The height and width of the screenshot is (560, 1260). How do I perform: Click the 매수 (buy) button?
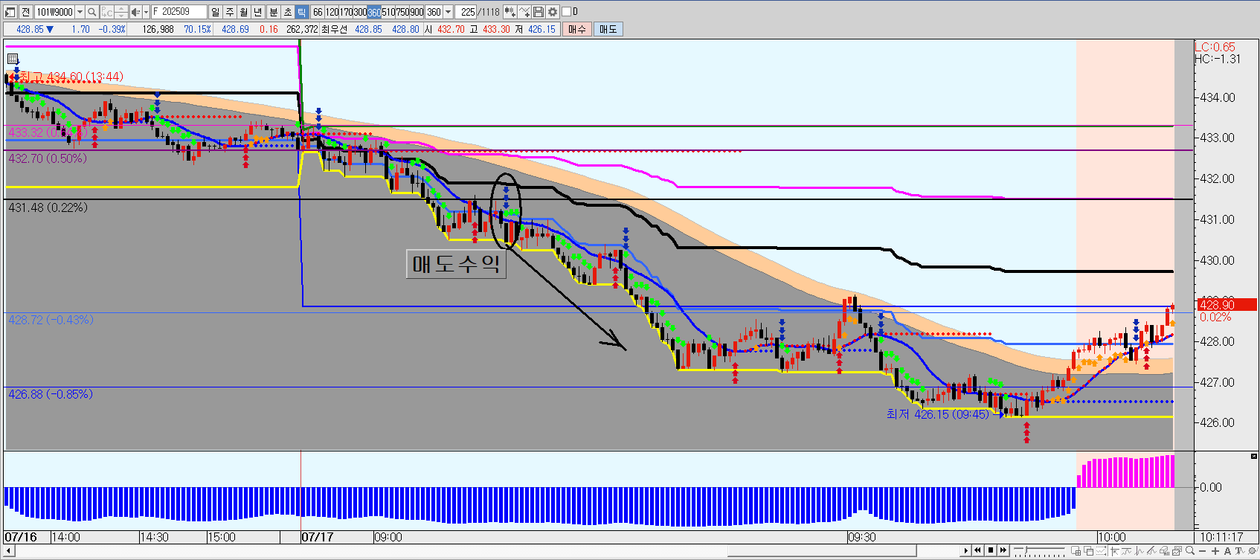point(577,29)
